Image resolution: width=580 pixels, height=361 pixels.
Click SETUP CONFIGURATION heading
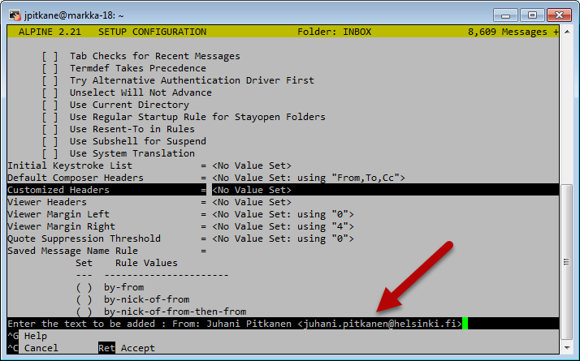tap(153, 32)
